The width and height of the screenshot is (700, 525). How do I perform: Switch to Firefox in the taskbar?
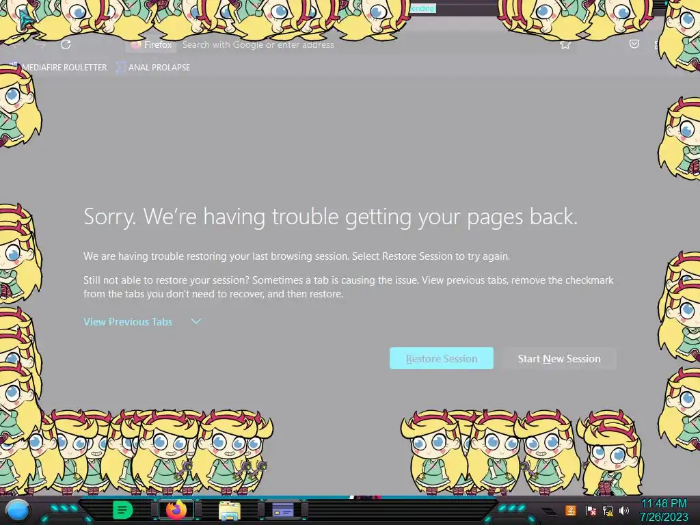(x=176, y=510)
